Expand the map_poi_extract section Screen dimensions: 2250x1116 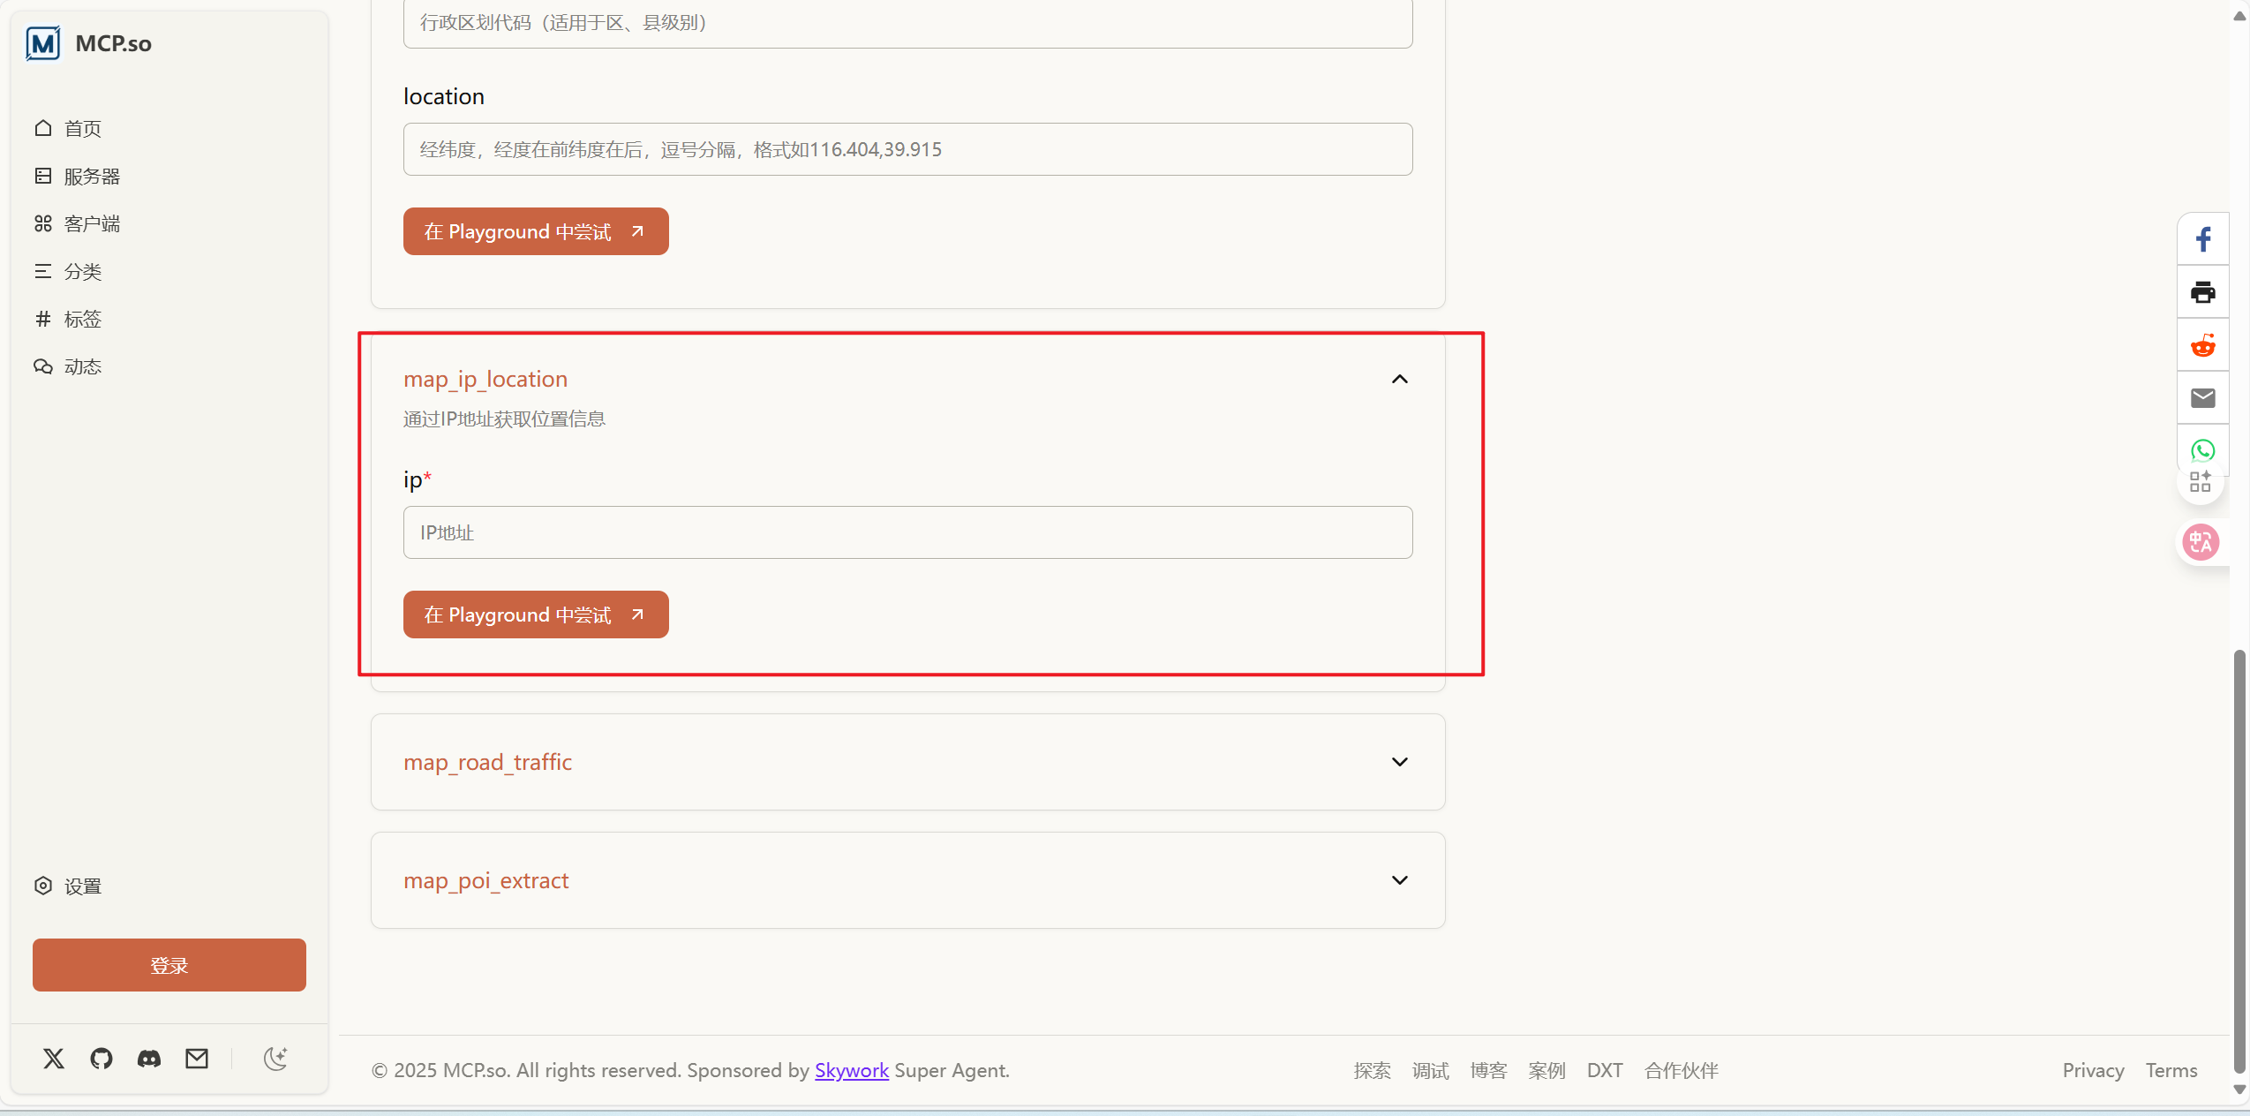click(x=1399, y=880)
